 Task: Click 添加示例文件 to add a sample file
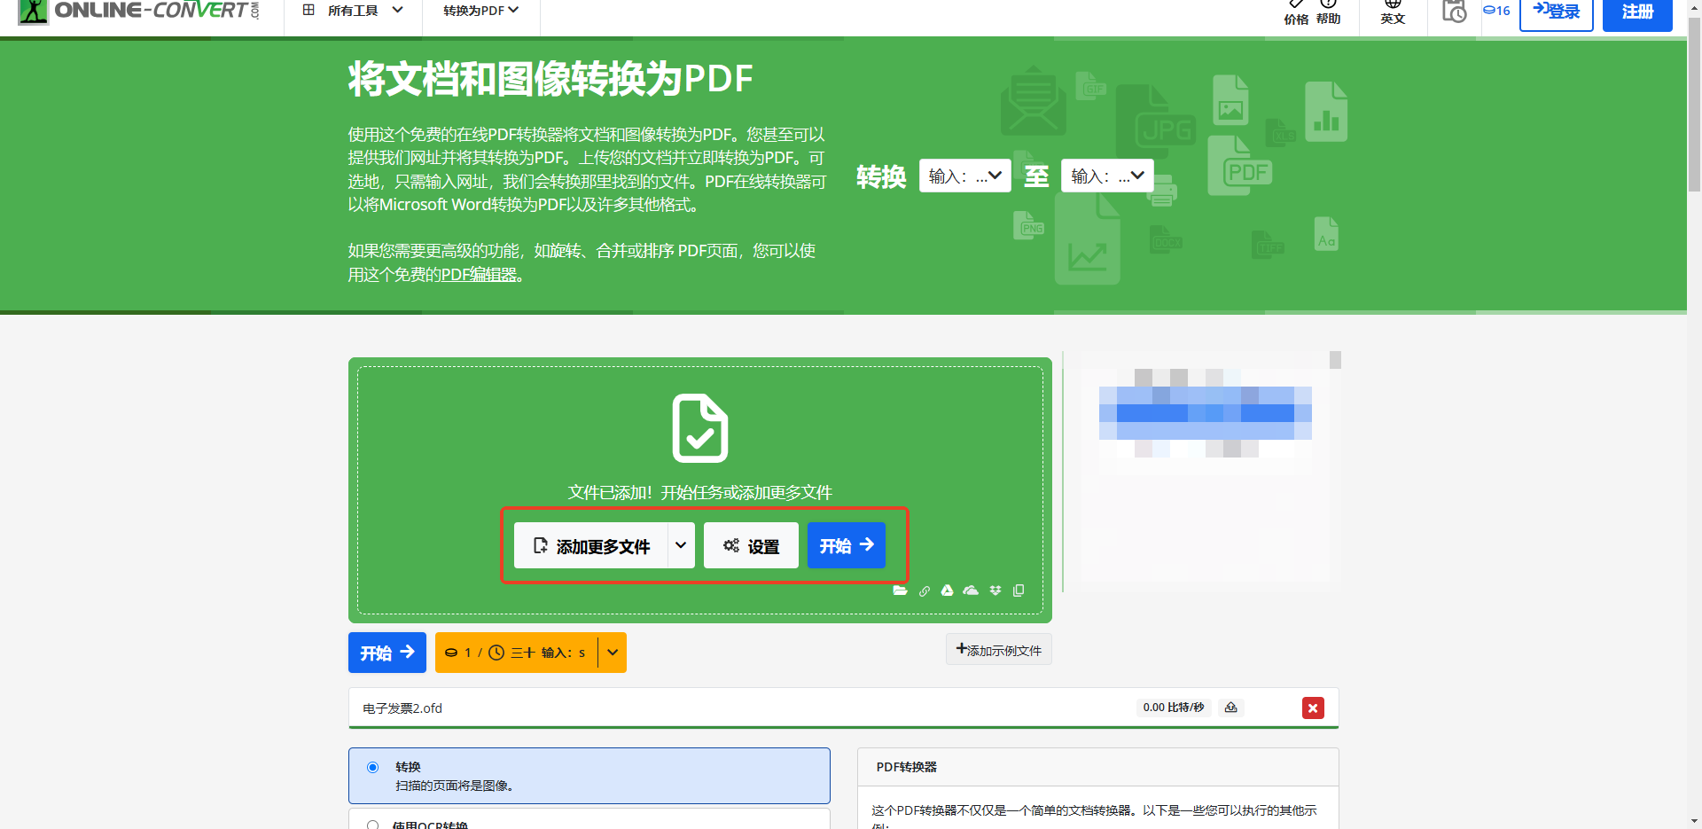click(x=998, y=649)
